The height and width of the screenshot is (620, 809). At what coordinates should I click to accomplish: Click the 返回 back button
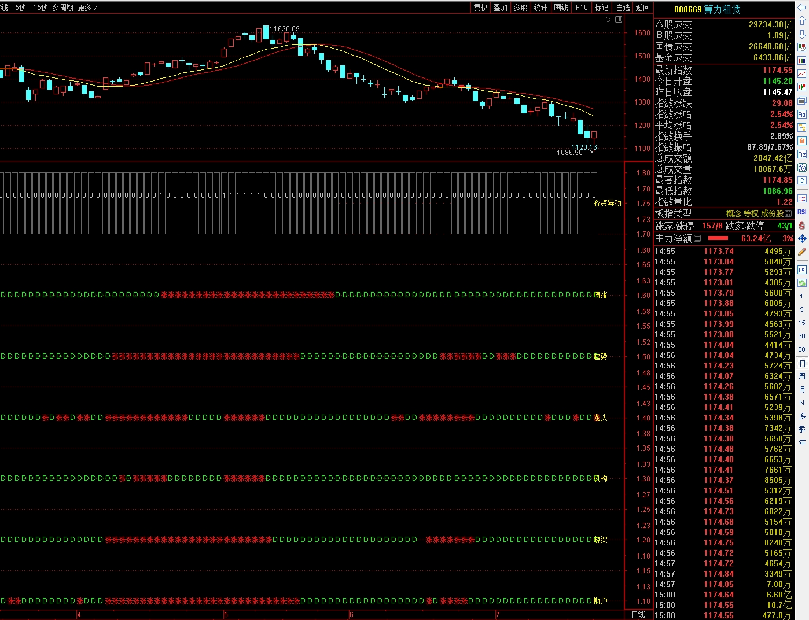pyautogui.click(x=642, y=8)
